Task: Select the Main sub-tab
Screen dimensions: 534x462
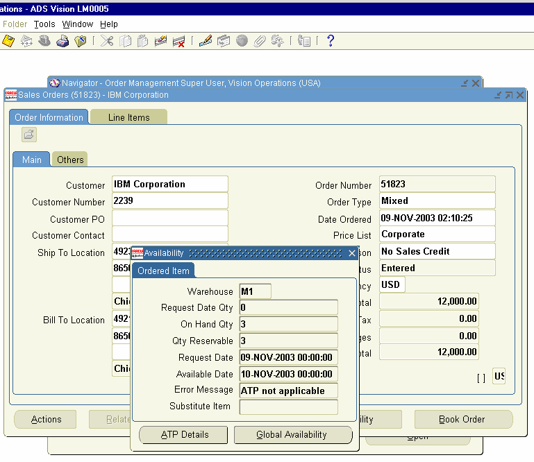Action: [x=32, y=160]
